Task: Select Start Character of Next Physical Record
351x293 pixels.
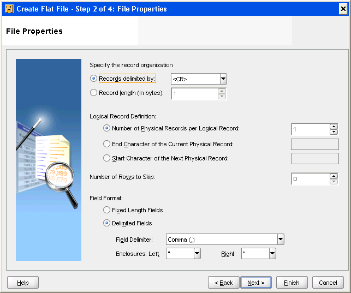Action: coord(106,158)
